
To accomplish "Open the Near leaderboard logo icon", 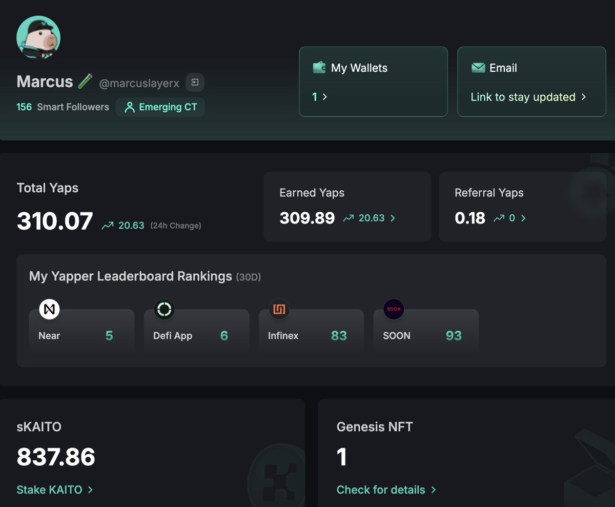I will pyautogui.click(x=50, y=309).
